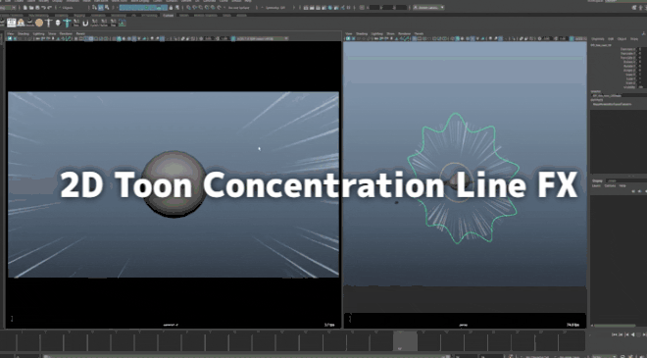
Task: Toggle the right viewport's wireframe-on-shaded button
Action: click(x=468, y=38)
